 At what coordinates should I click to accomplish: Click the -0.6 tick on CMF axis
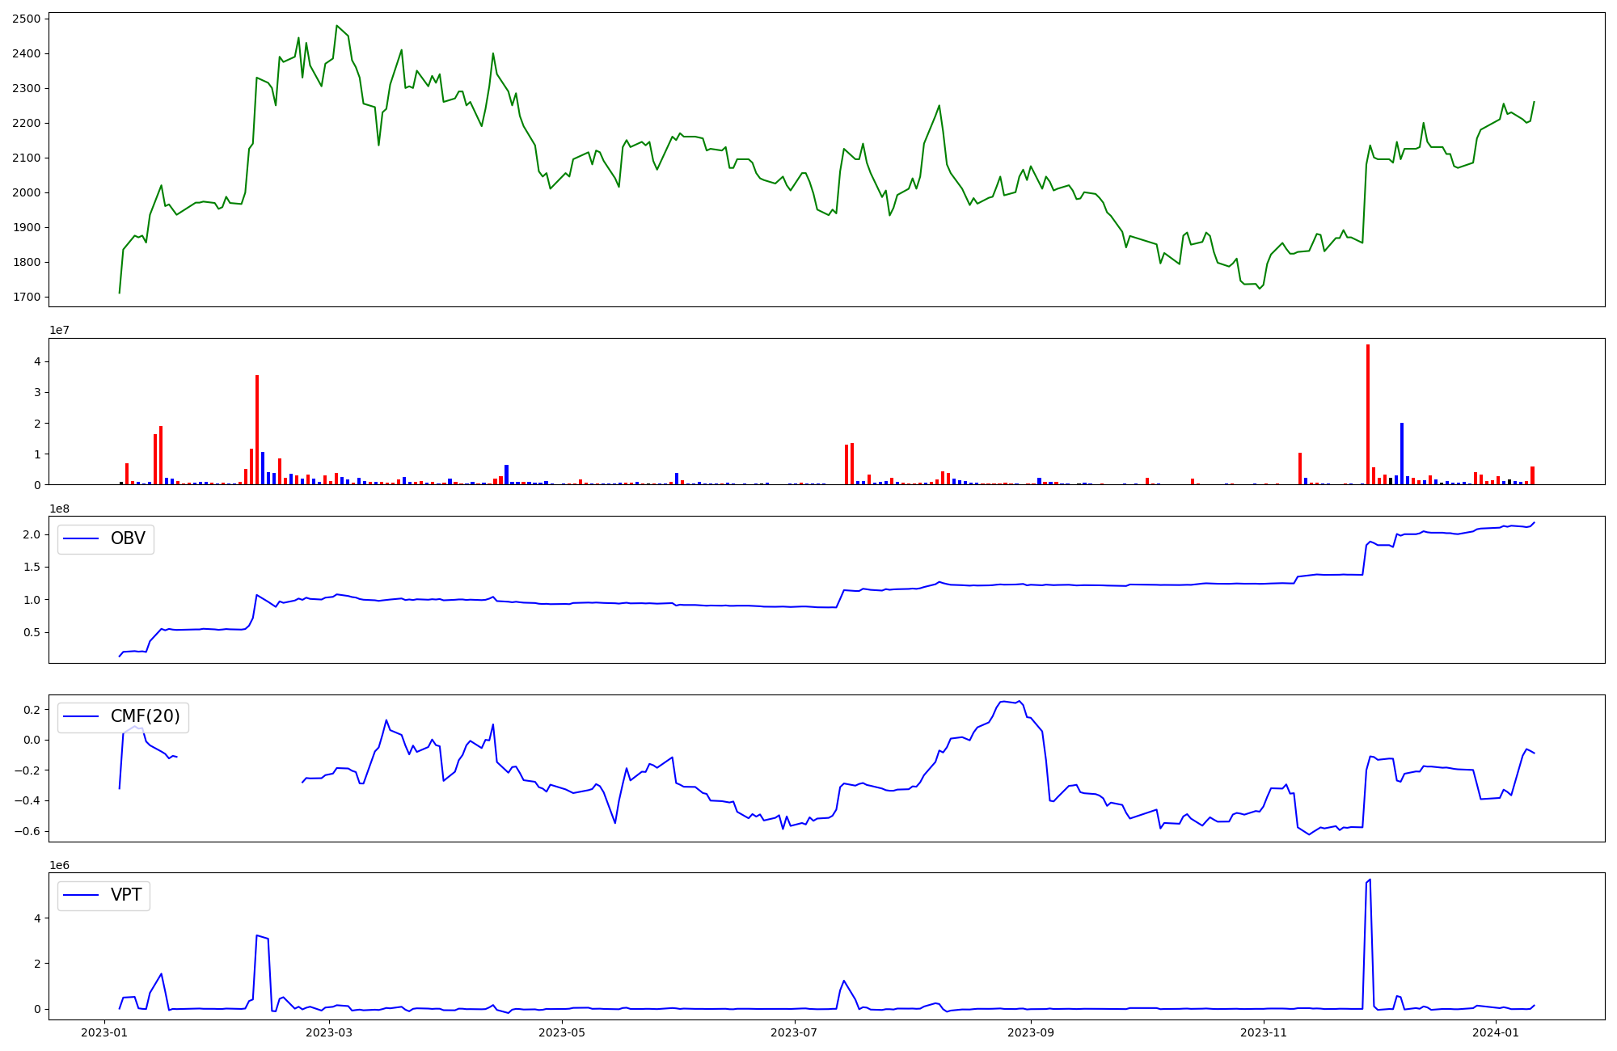[x=27, y=831]
